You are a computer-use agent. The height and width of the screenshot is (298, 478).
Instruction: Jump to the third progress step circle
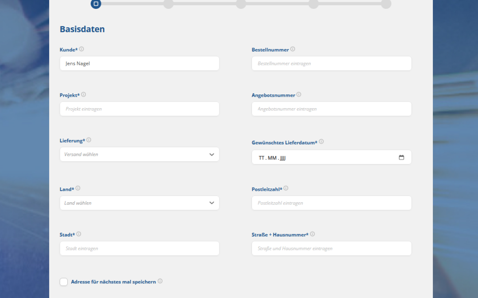click(241, 4)
